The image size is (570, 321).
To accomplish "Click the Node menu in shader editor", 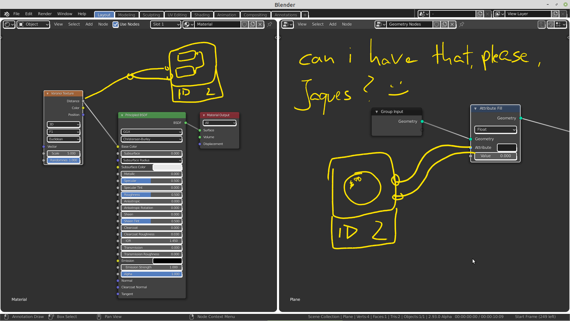I will [103, 24].
